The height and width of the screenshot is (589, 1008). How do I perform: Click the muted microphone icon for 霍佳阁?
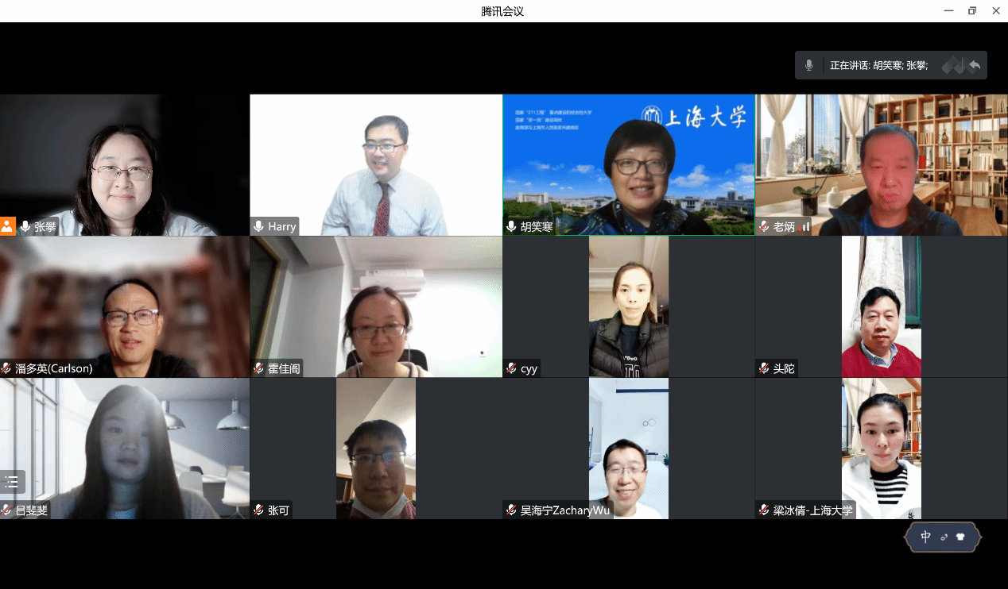pyautogui.click(x=258, y=368)
